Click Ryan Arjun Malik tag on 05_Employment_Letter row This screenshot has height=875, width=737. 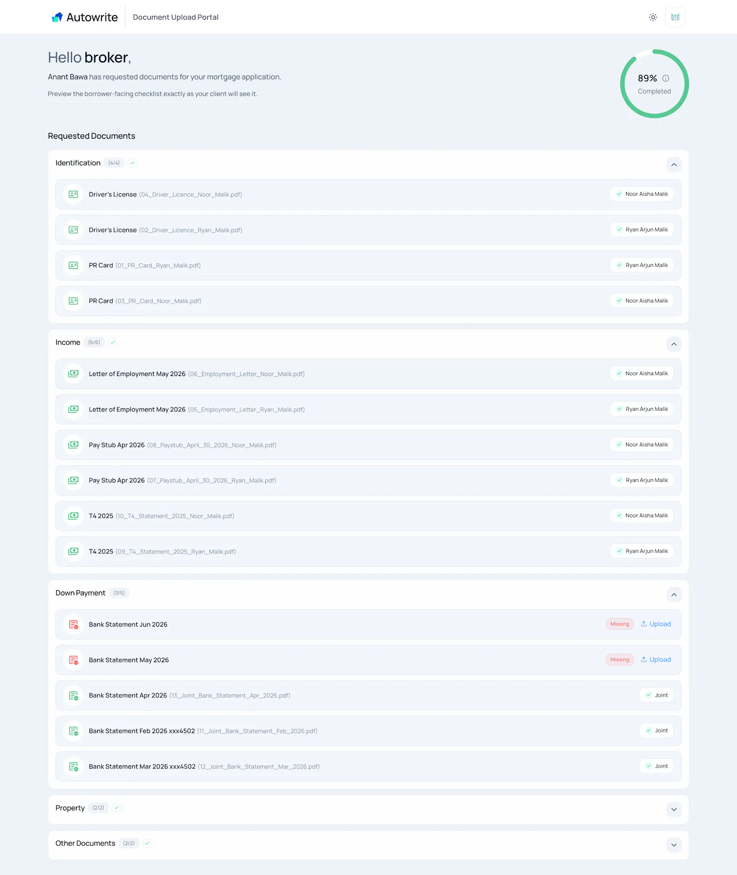[642, 409]
